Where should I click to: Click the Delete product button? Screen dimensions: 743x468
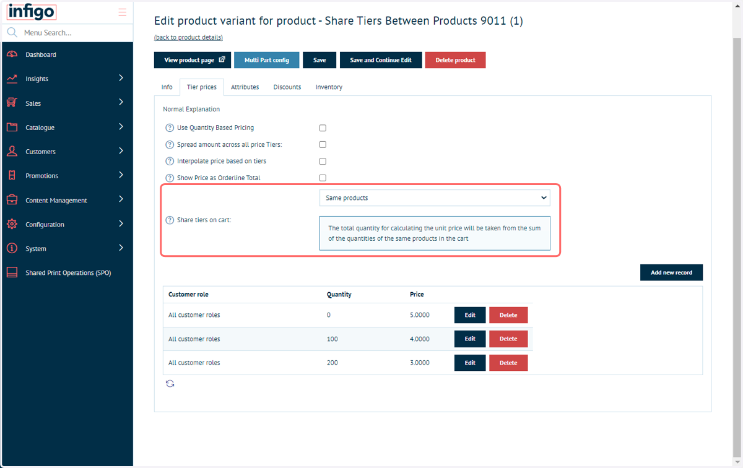point(456,60)
